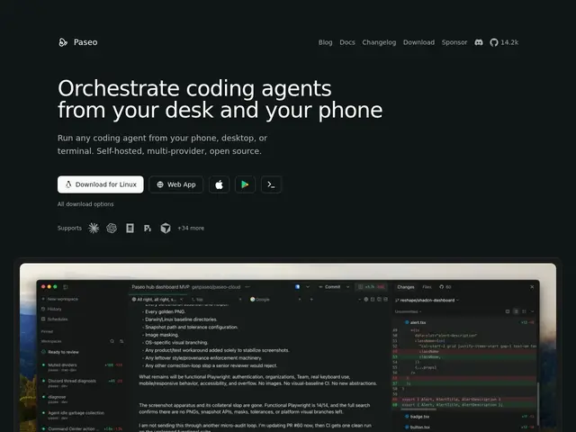The height and width of the screenshot is (432, 576).
Task: Switch to Changes tab in app preview
Action: 406,287
